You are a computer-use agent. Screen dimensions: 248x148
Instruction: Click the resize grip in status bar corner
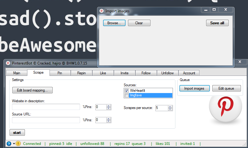tap(245, 144)
